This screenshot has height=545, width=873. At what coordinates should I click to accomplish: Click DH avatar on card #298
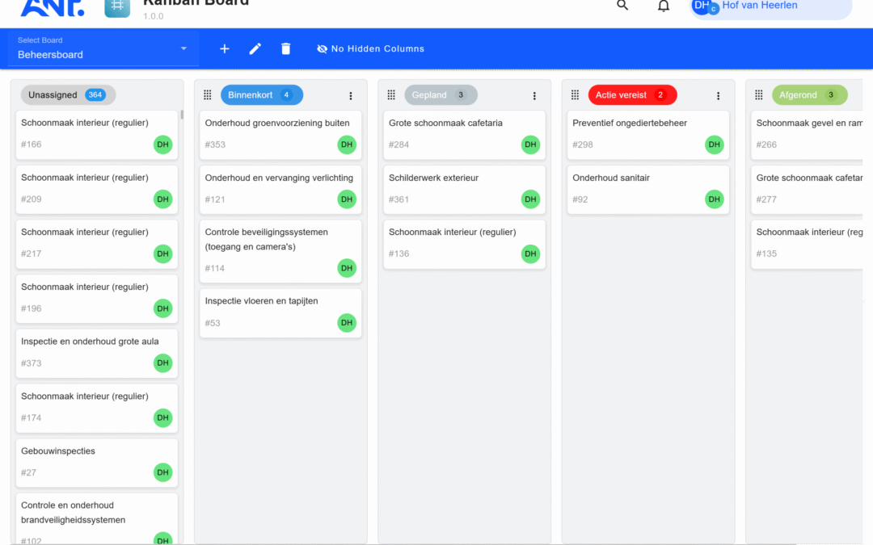715,145
